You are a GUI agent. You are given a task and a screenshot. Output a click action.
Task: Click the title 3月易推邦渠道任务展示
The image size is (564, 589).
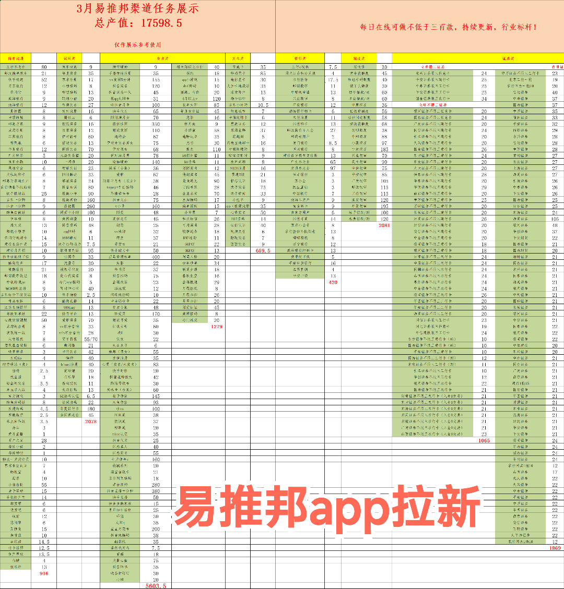(138, 9)
